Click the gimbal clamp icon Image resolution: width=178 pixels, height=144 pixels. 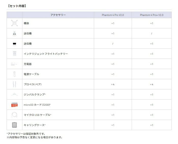(x=14, y=94)
